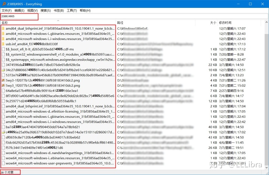This screenshot has height=175, width=269.
Task: Select file df0659c8e7120b4a49050d8cbd344017c83beb62
Action: coord(43,137)
